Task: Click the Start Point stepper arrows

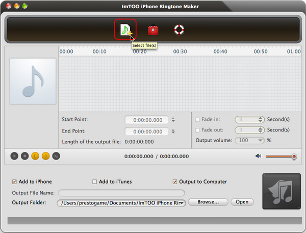Action: coord(173,120)
